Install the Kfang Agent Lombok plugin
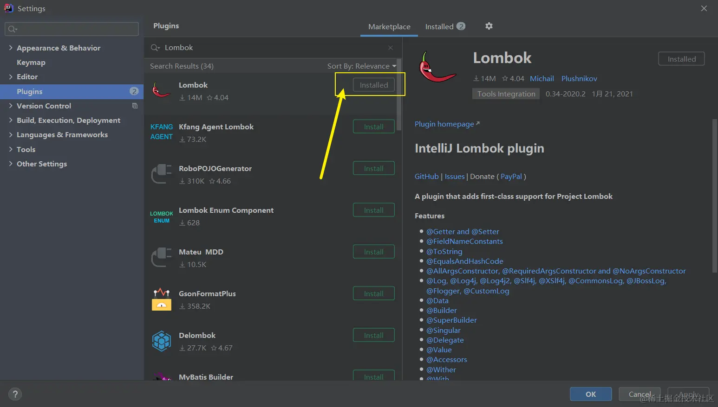 coord(374,127)
